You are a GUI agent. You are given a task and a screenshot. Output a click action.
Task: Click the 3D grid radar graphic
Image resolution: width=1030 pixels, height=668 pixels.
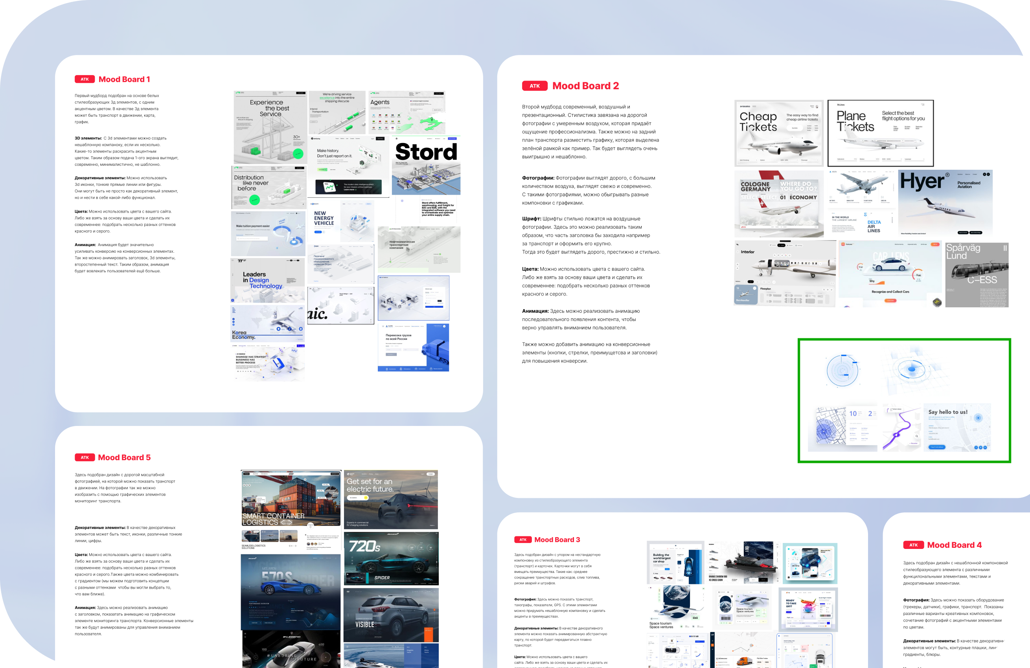[x=912, y=370]
